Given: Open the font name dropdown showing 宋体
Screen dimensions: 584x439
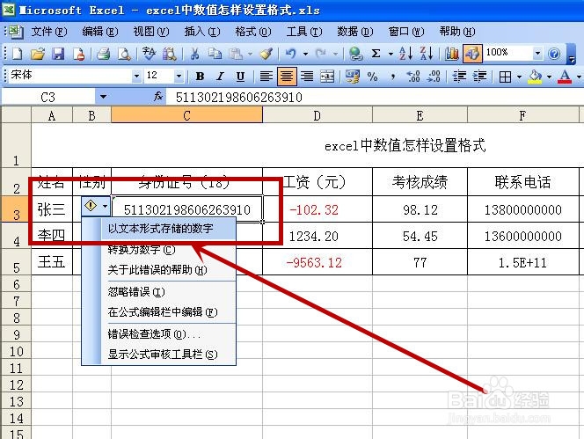Looking at the screenshot, I should (x=136, y=77).
